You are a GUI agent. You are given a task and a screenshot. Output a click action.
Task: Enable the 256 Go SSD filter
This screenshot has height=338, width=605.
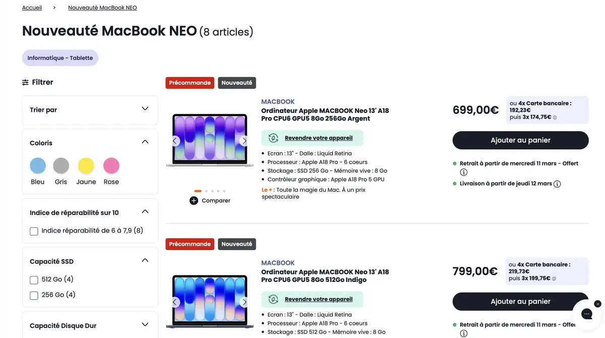click(x=34, y=295)
